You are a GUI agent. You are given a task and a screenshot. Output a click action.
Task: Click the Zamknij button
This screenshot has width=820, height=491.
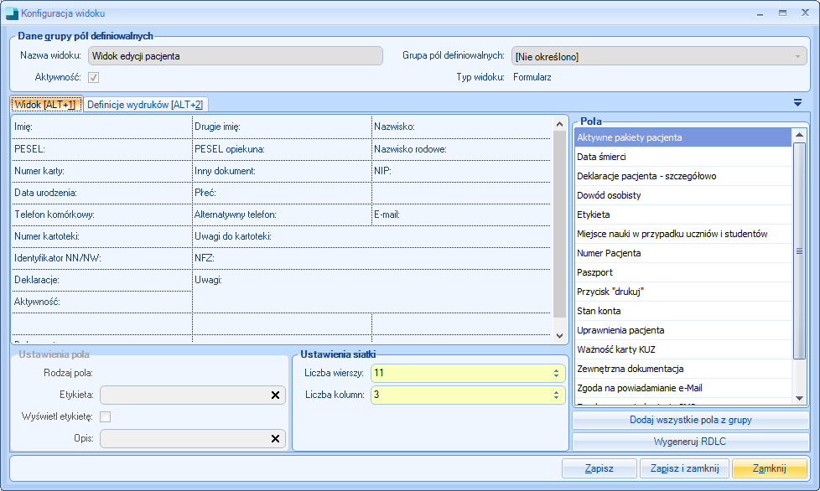770,468
